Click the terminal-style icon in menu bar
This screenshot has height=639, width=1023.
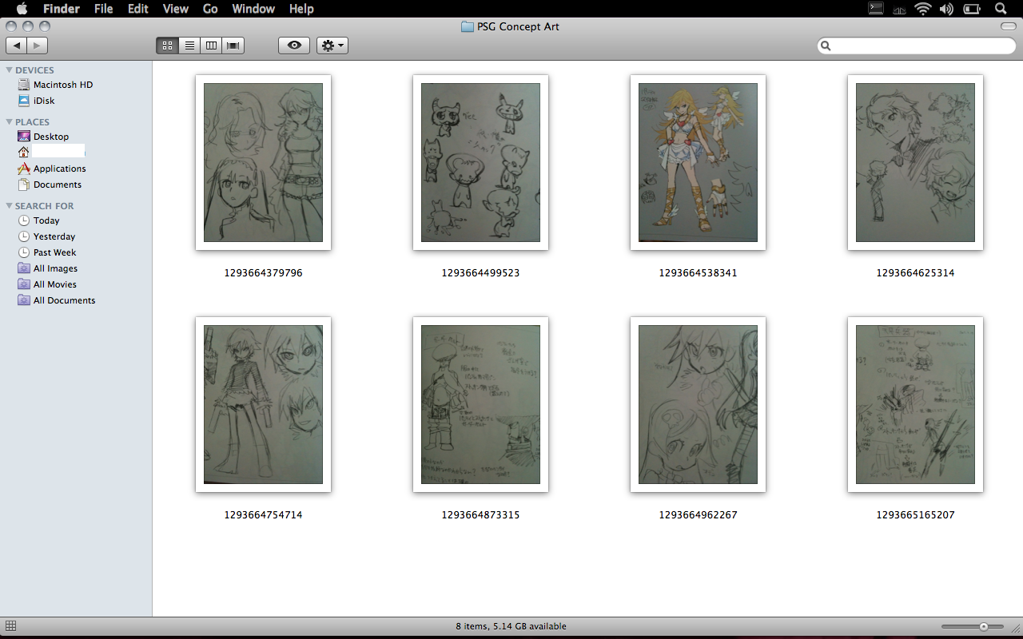click(876, 9)
